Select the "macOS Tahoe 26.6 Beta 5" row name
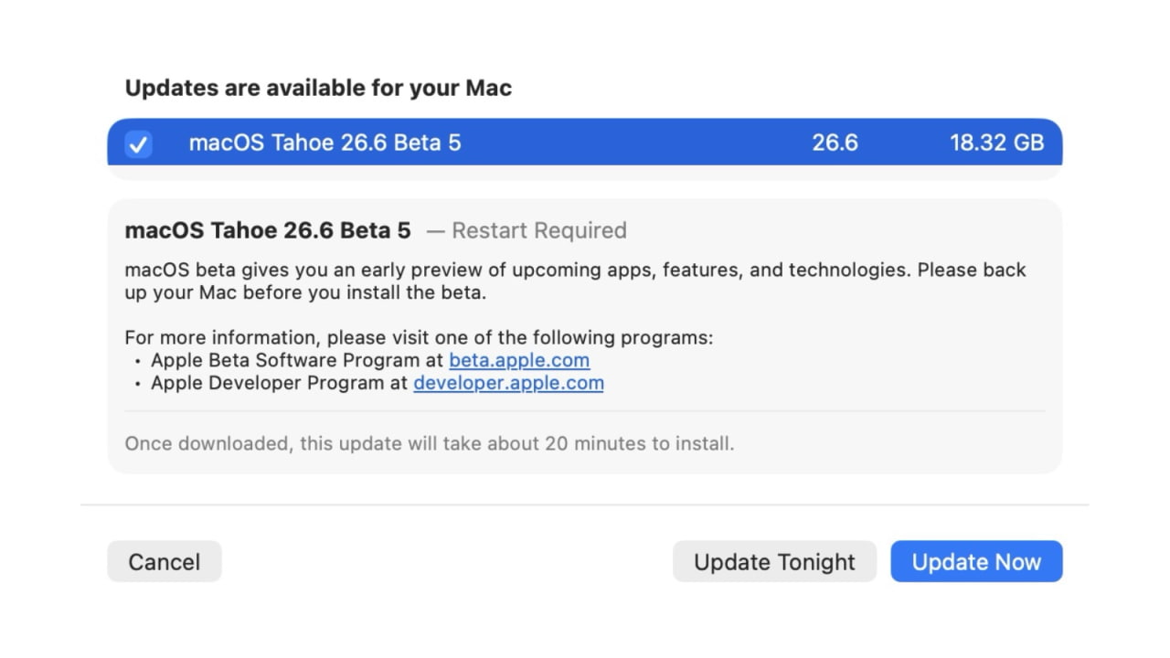Image resolution: width=1170 pixels, height=658 pixels. tap(324, 143)
